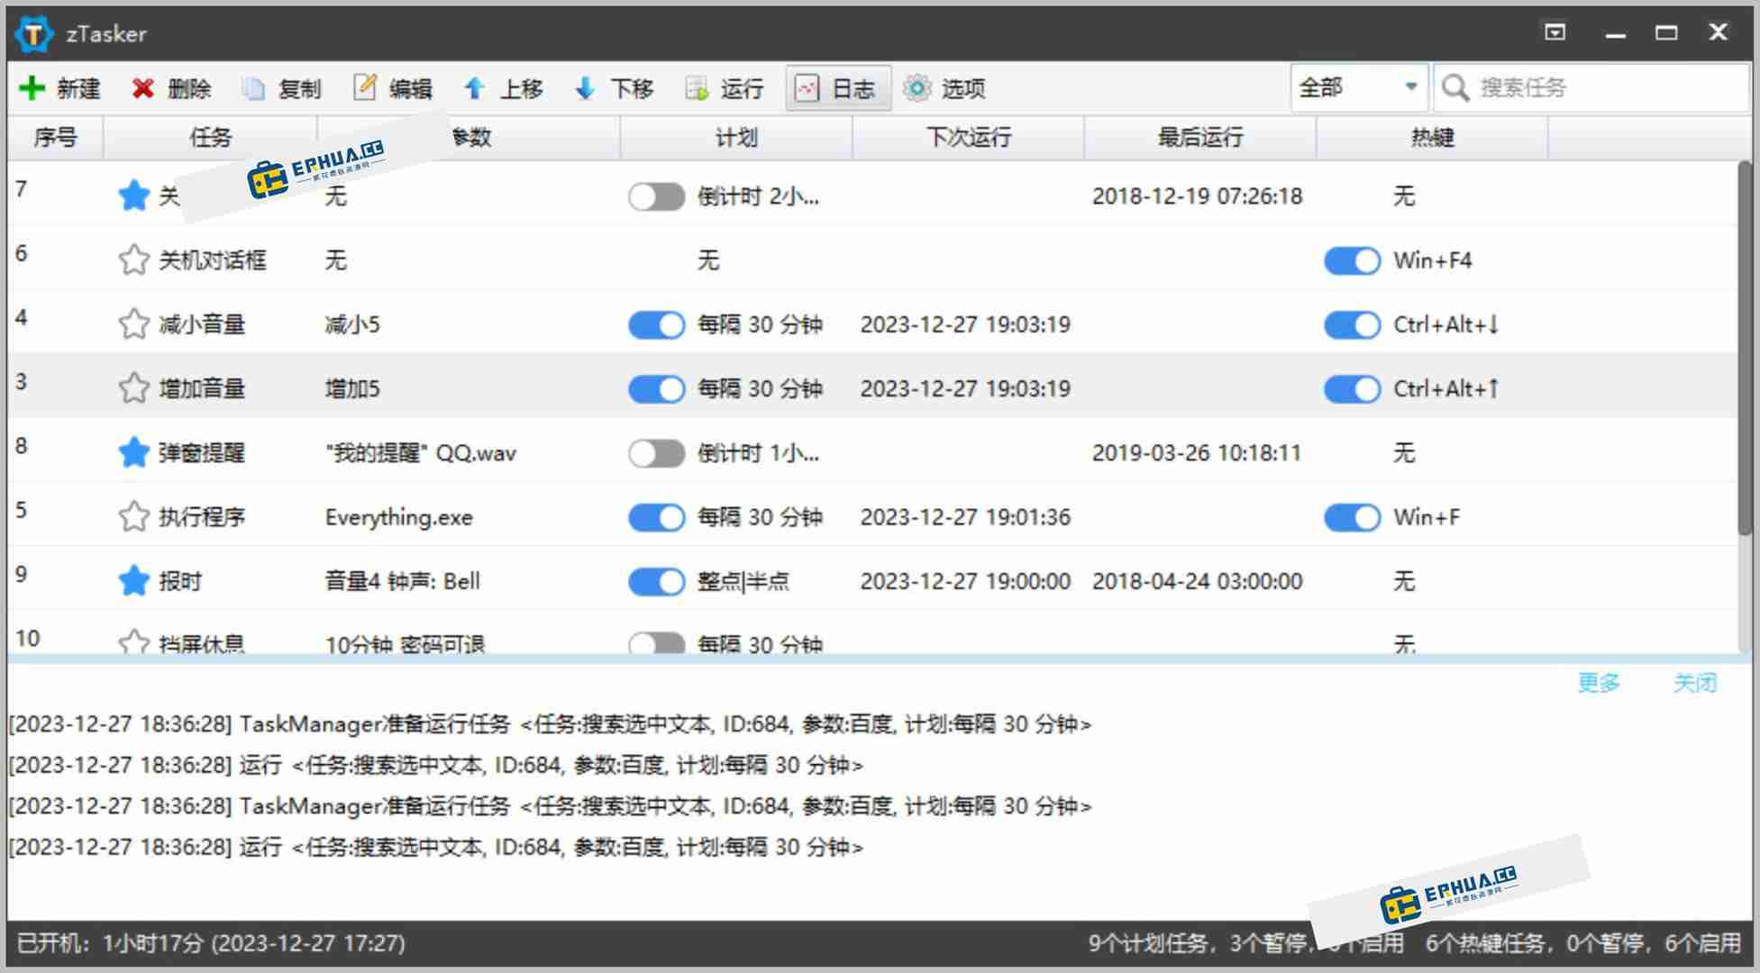Screen dimensions: 1760x973
Task: Create a new task with 新建
Action: point(59,87)
